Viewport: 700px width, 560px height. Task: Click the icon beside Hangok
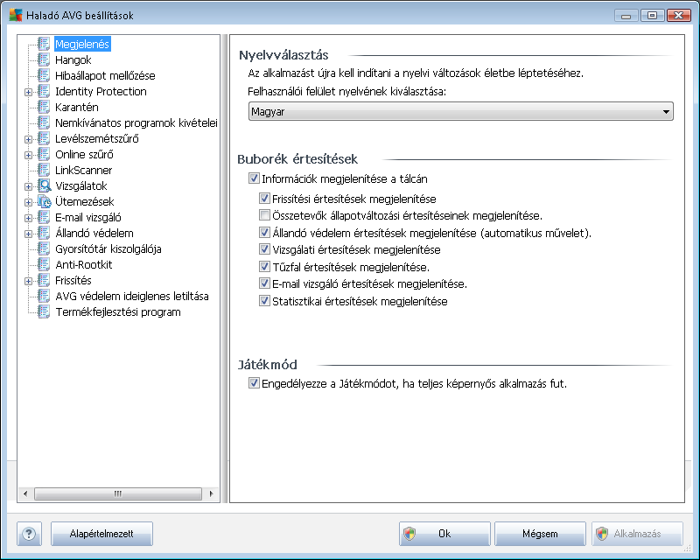tap(44, 59)
